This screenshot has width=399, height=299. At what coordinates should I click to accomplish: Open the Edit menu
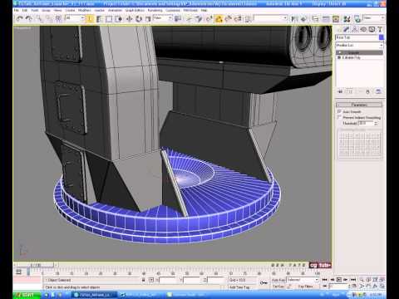tap(25, 10)
